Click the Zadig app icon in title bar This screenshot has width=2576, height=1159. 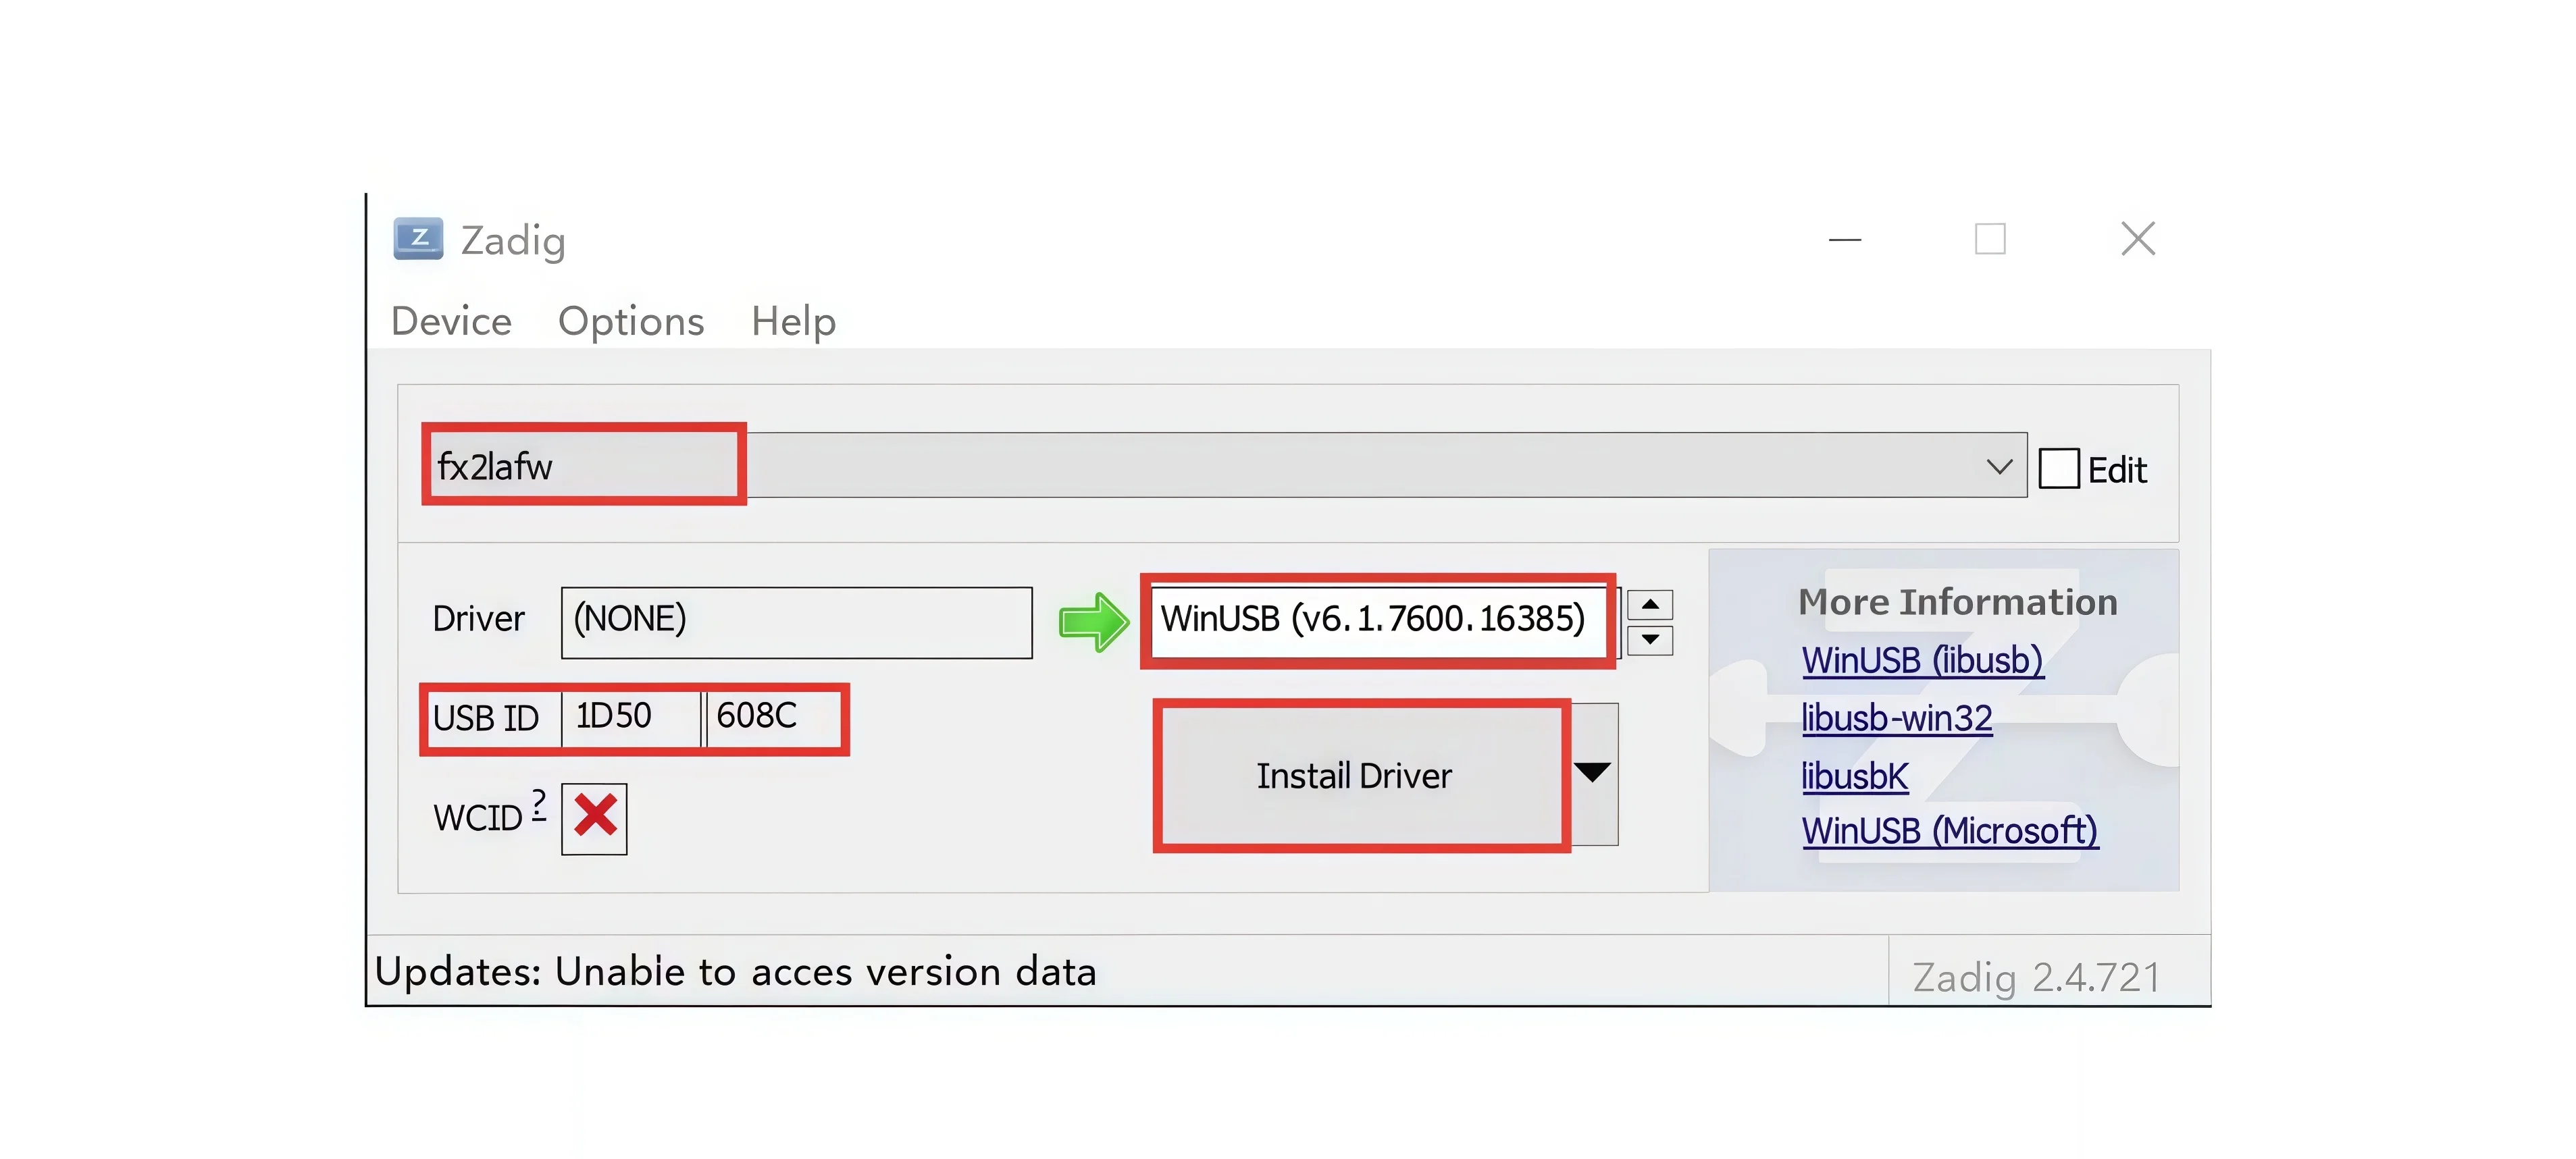click(418, 239)
